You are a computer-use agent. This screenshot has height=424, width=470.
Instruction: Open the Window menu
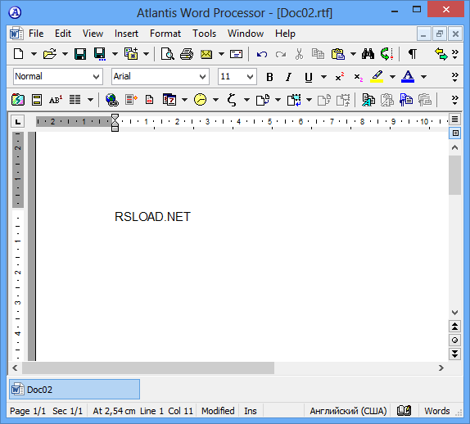click(x=246, y=34)
